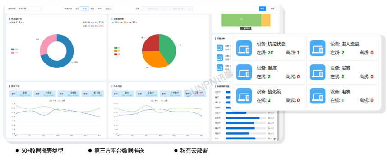Viewport: 388px width, 162px height.
Task: Toggle 上周 legend in 用电分析 chart
Action: (x=61, y=101)
